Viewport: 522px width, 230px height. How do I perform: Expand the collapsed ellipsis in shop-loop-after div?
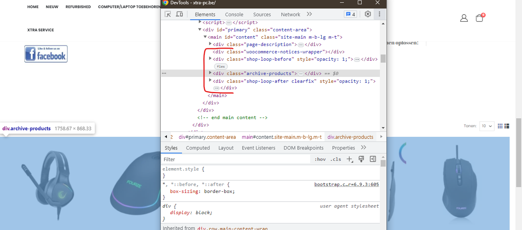tap(216, 88)
